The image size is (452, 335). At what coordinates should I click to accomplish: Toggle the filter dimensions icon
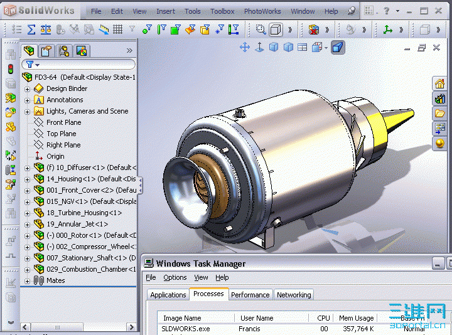click(234, 29)
